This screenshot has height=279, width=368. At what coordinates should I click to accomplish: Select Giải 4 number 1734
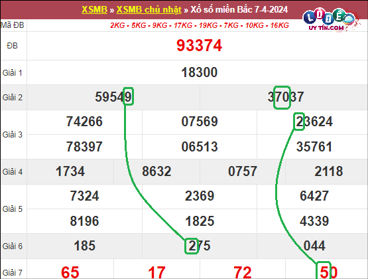click(70, 171)
